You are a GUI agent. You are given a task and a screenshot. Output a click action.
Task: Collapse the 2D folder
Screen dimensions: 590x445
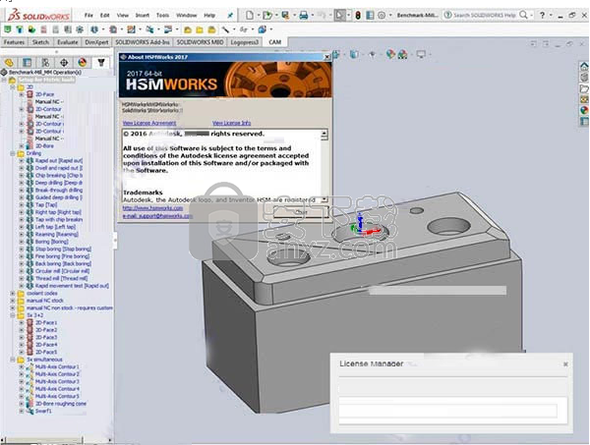13,87
